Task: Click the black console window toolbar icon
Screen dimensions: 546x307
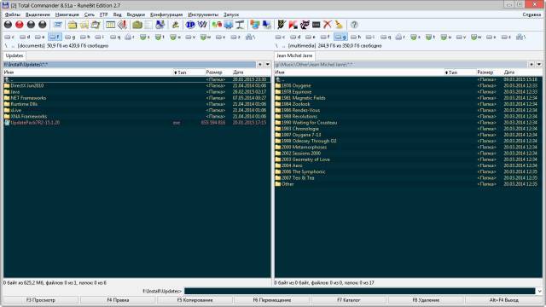Action: pos(317,25)
